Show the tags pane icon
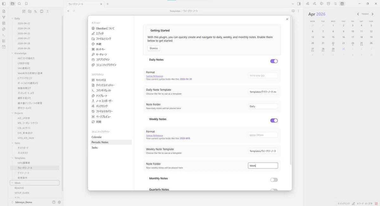Image resolution: width=380 pixels, height=206 pixels. coord(321,4)
